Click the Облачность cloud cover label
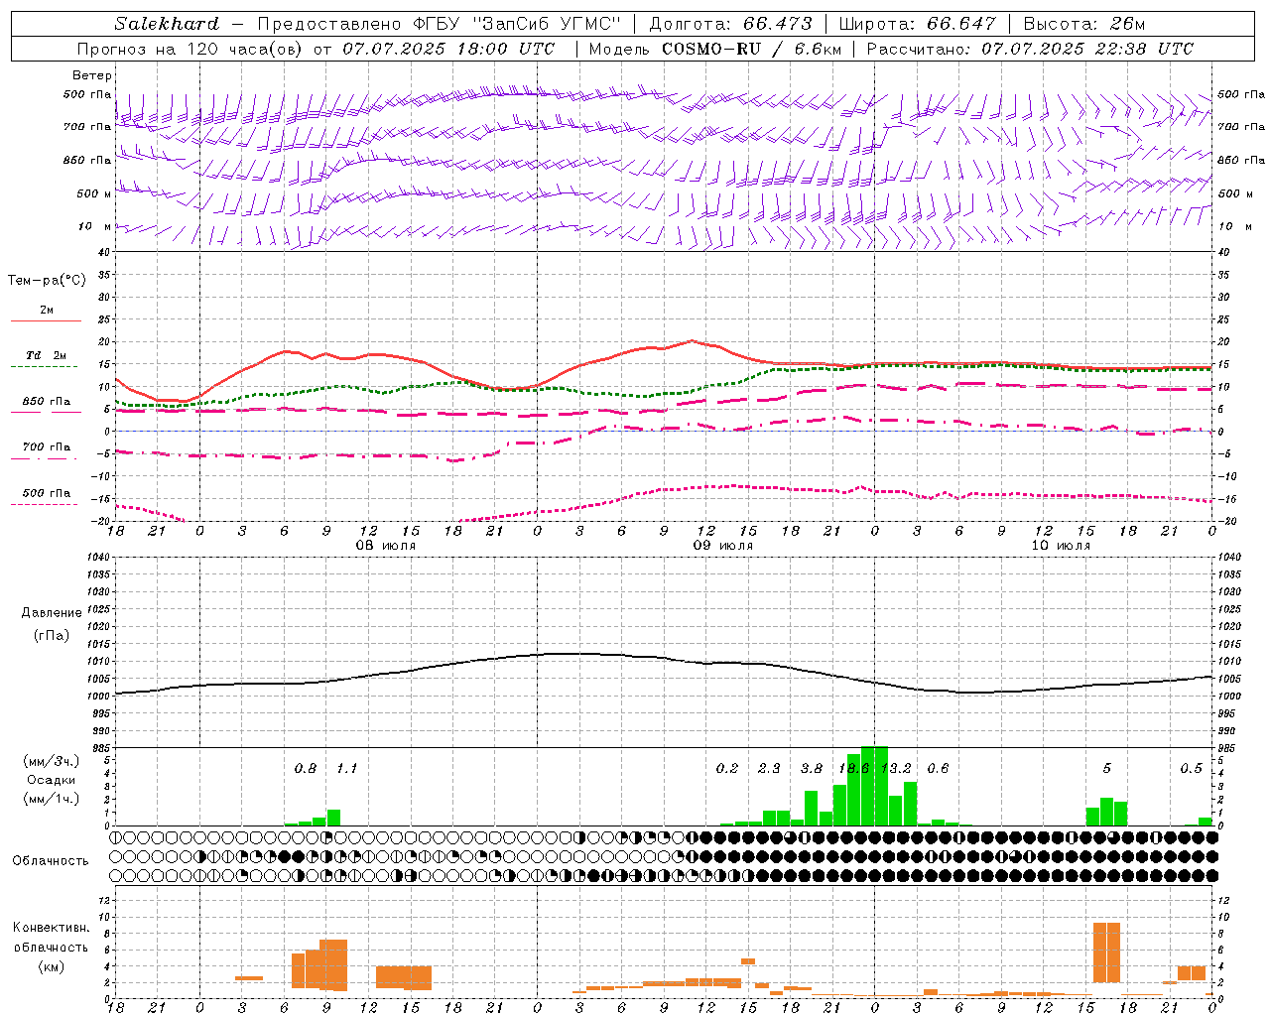Screen dimensions: 1270x1016 pos(51,861)
